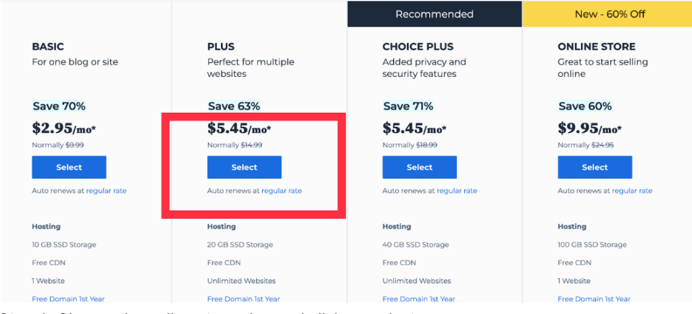Select the BASIC hosting plan
Viewport: 692px width, 314px height.
(x=69, y=167)
